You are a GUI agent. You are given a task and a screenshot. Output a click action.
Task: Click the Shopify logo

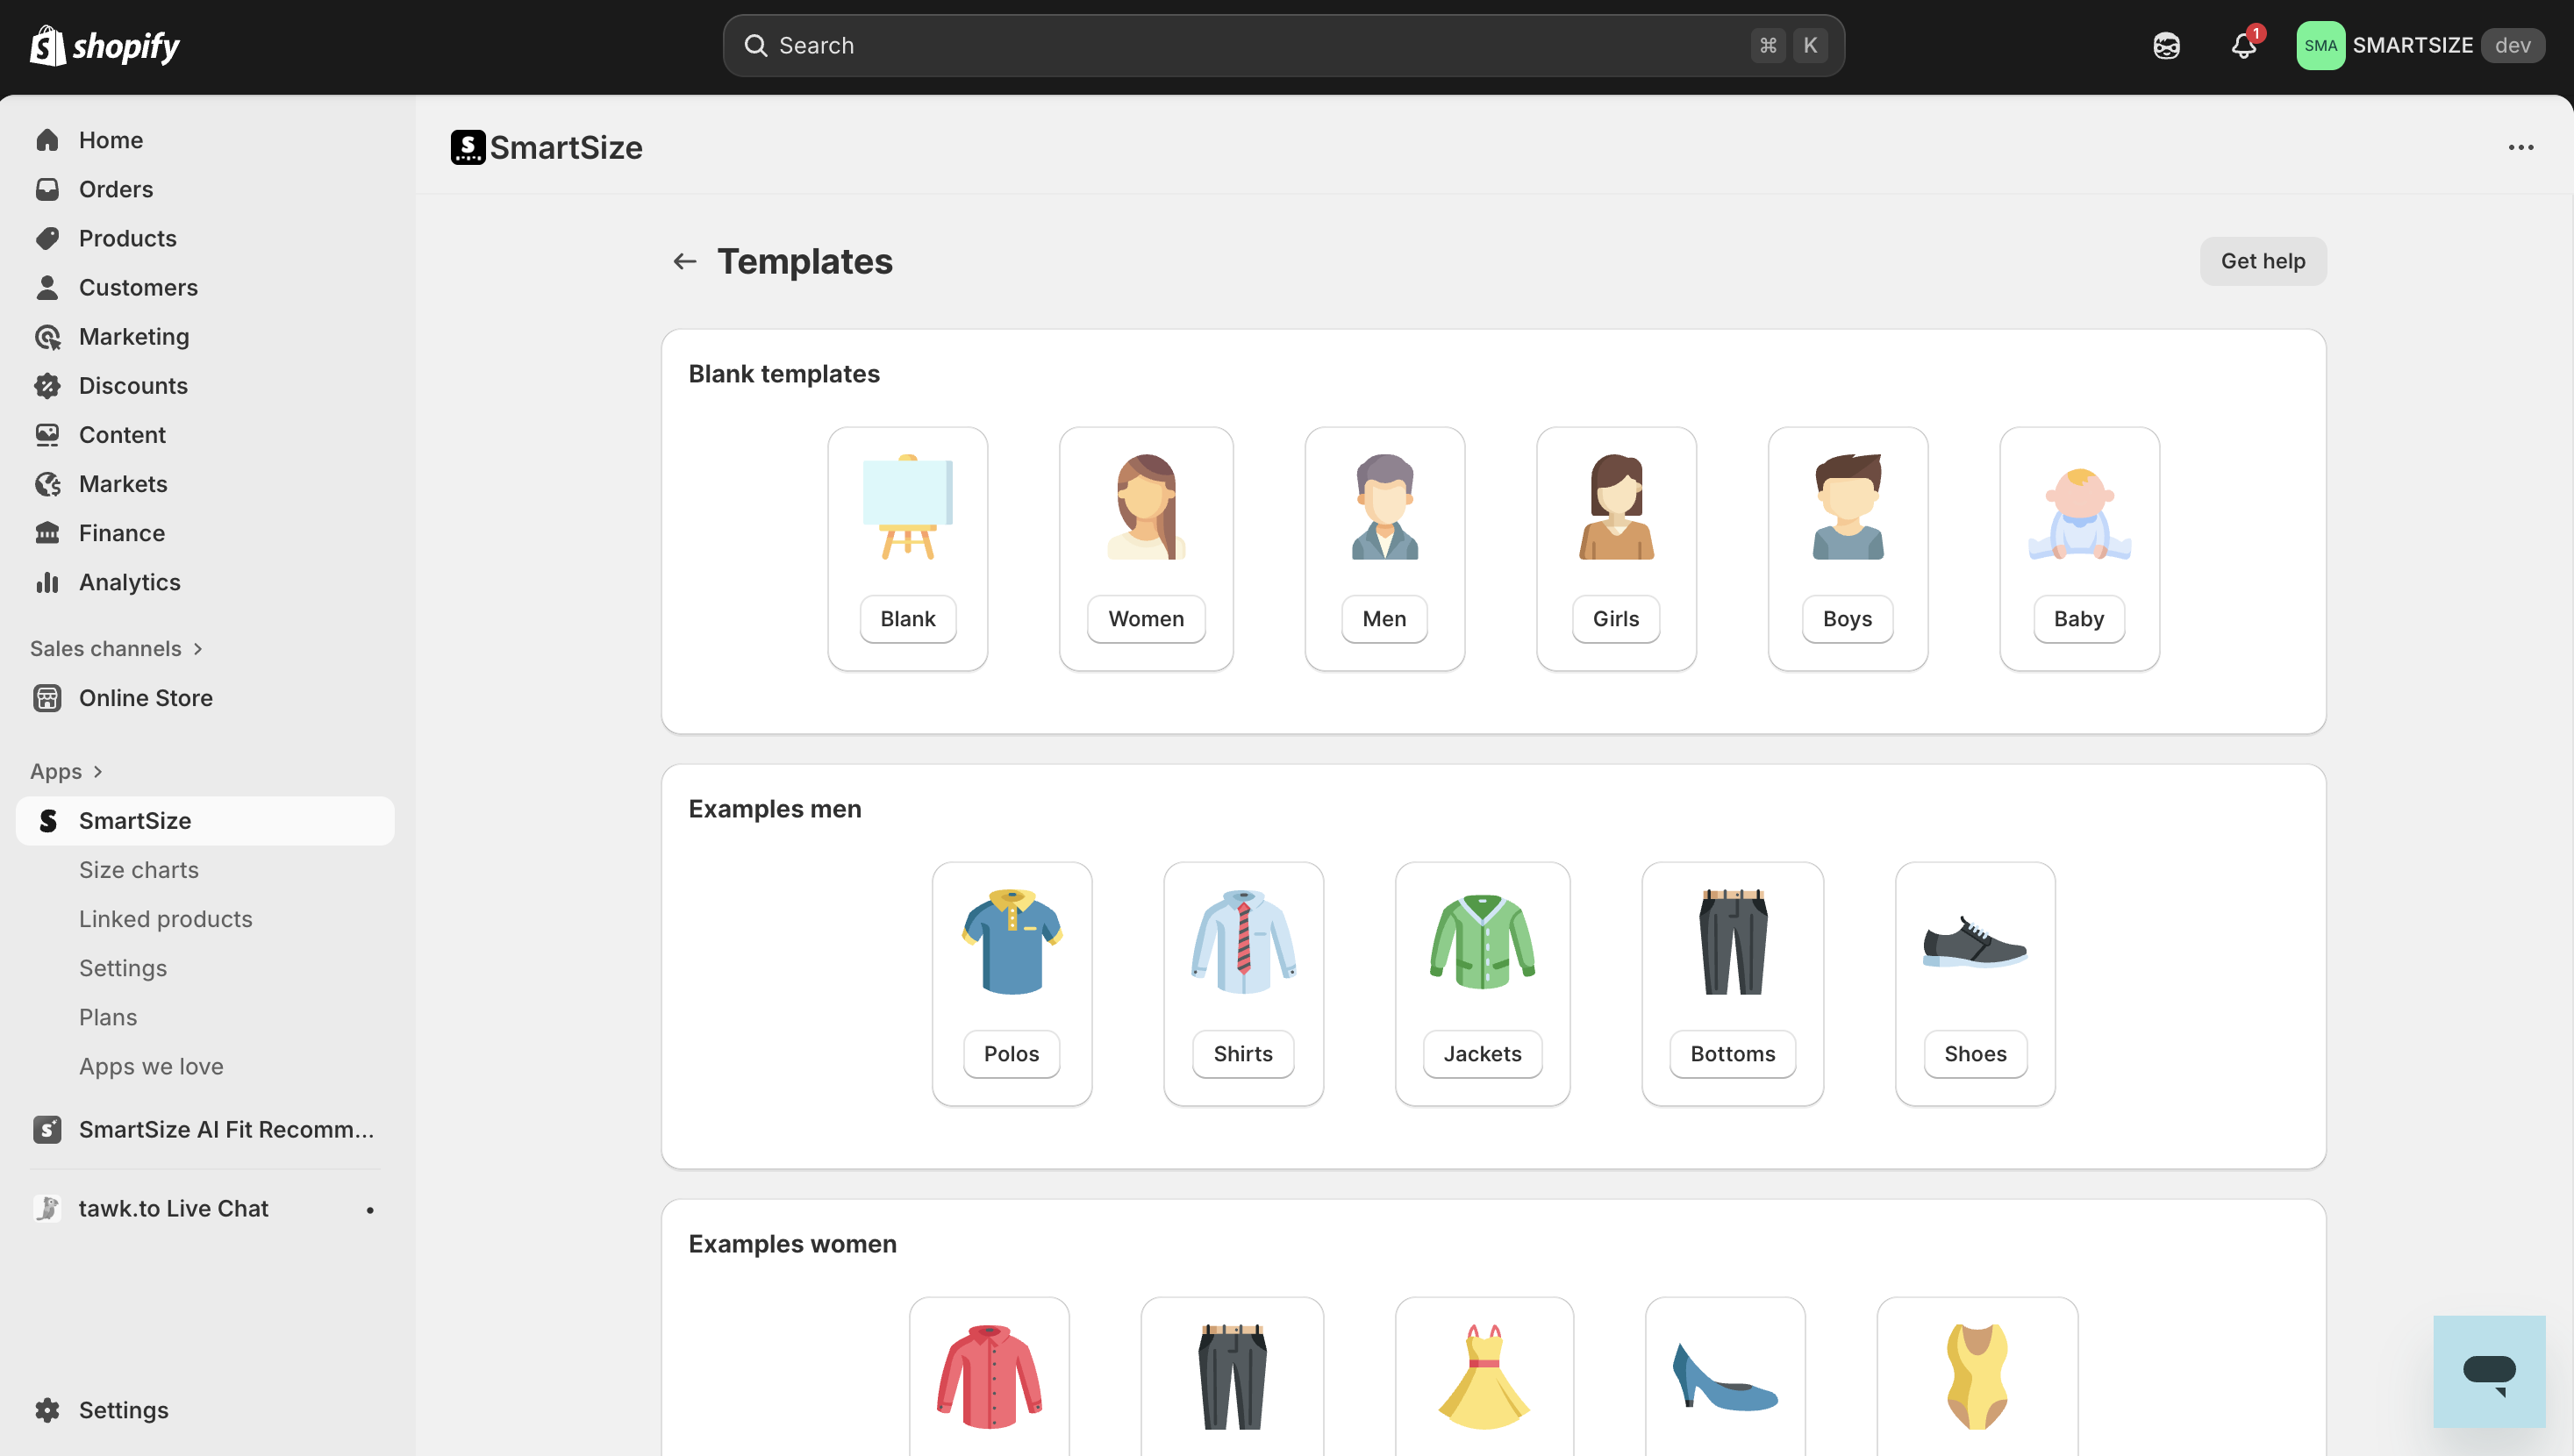(x=104, y=46)
